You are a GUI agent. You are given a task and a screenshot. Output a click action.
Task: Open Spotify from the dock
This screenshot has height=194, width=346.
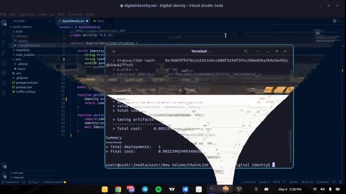(x=158, y=189)
